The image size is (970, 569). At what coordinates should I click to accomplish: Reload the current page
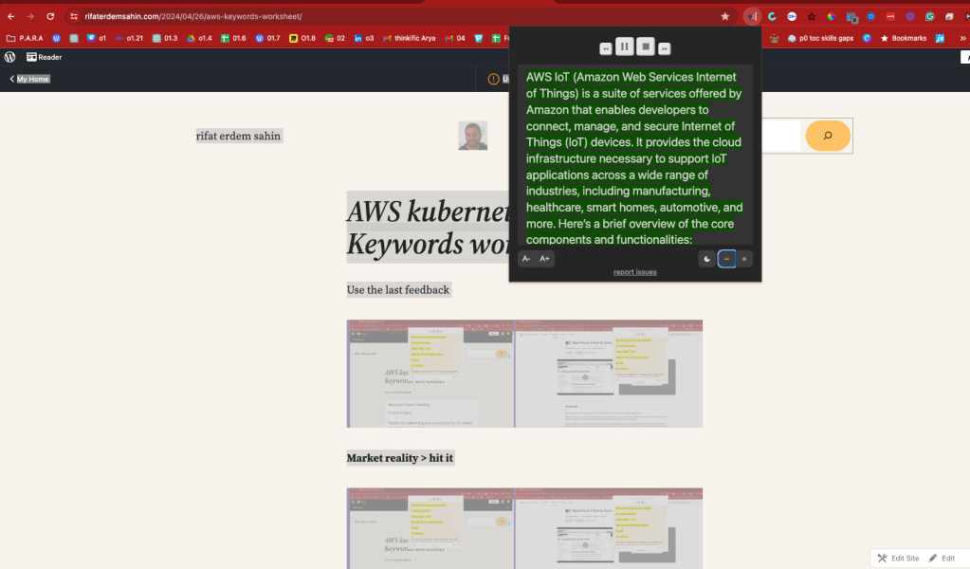[x=50, y=17]
